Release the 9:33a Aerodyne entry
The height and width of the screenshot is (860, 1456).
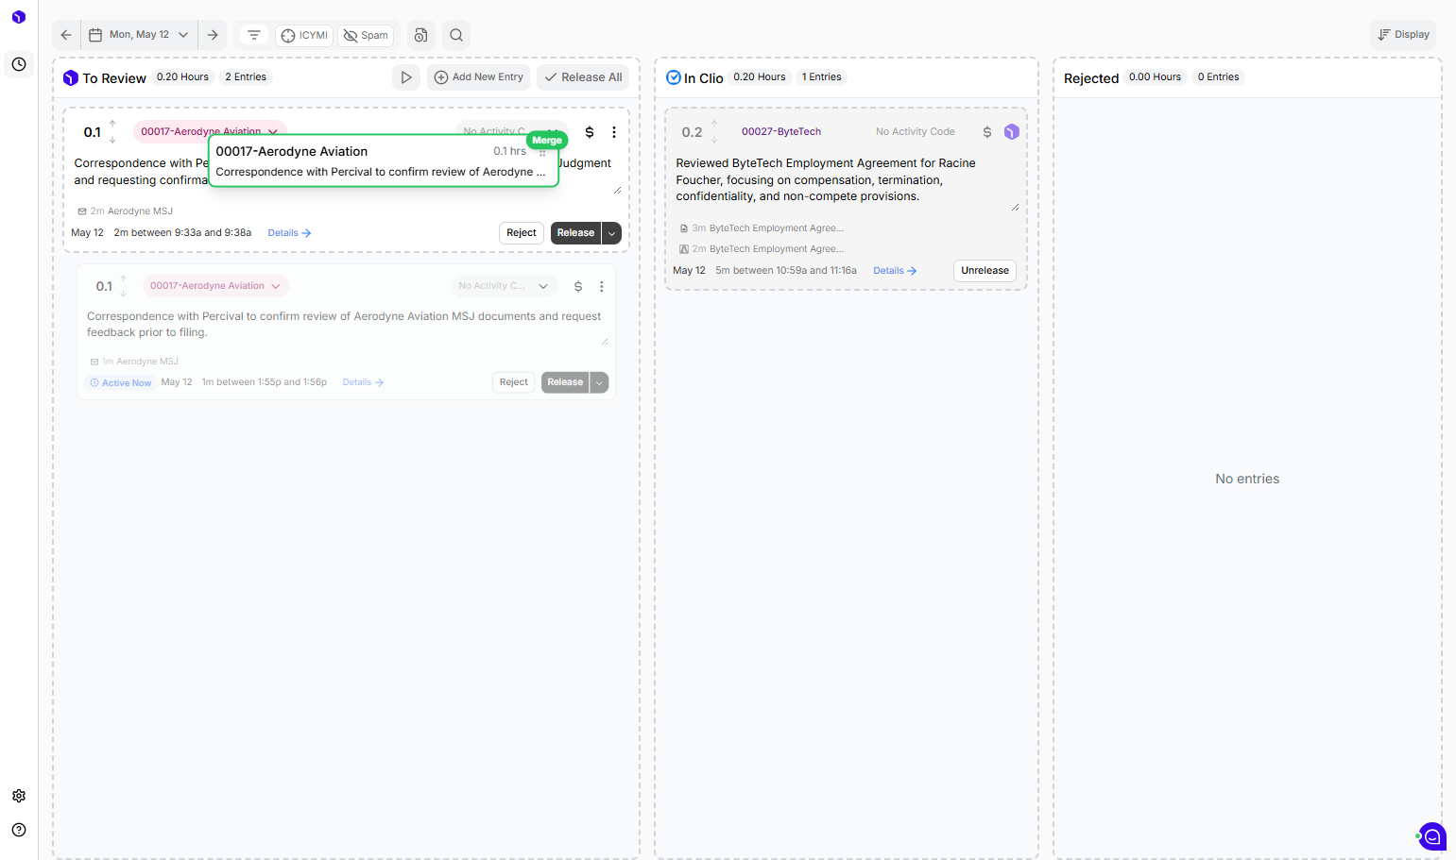(x=576, y=233)
